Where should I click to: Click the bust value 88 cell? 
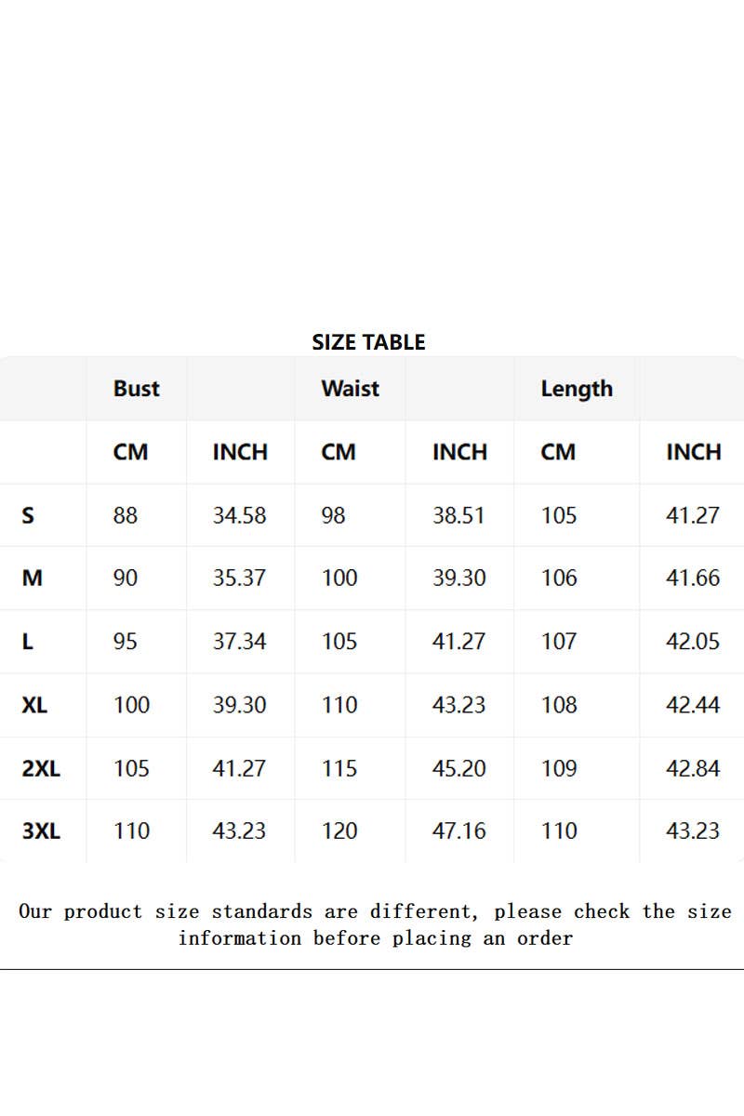click(x=126, y=515)
